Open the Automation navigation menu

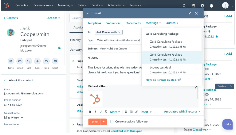coord(116,5)
